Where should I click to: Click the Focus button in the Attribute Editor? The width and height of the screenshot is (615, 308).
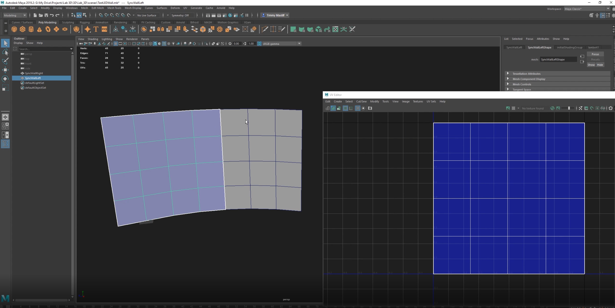point(595,54)
